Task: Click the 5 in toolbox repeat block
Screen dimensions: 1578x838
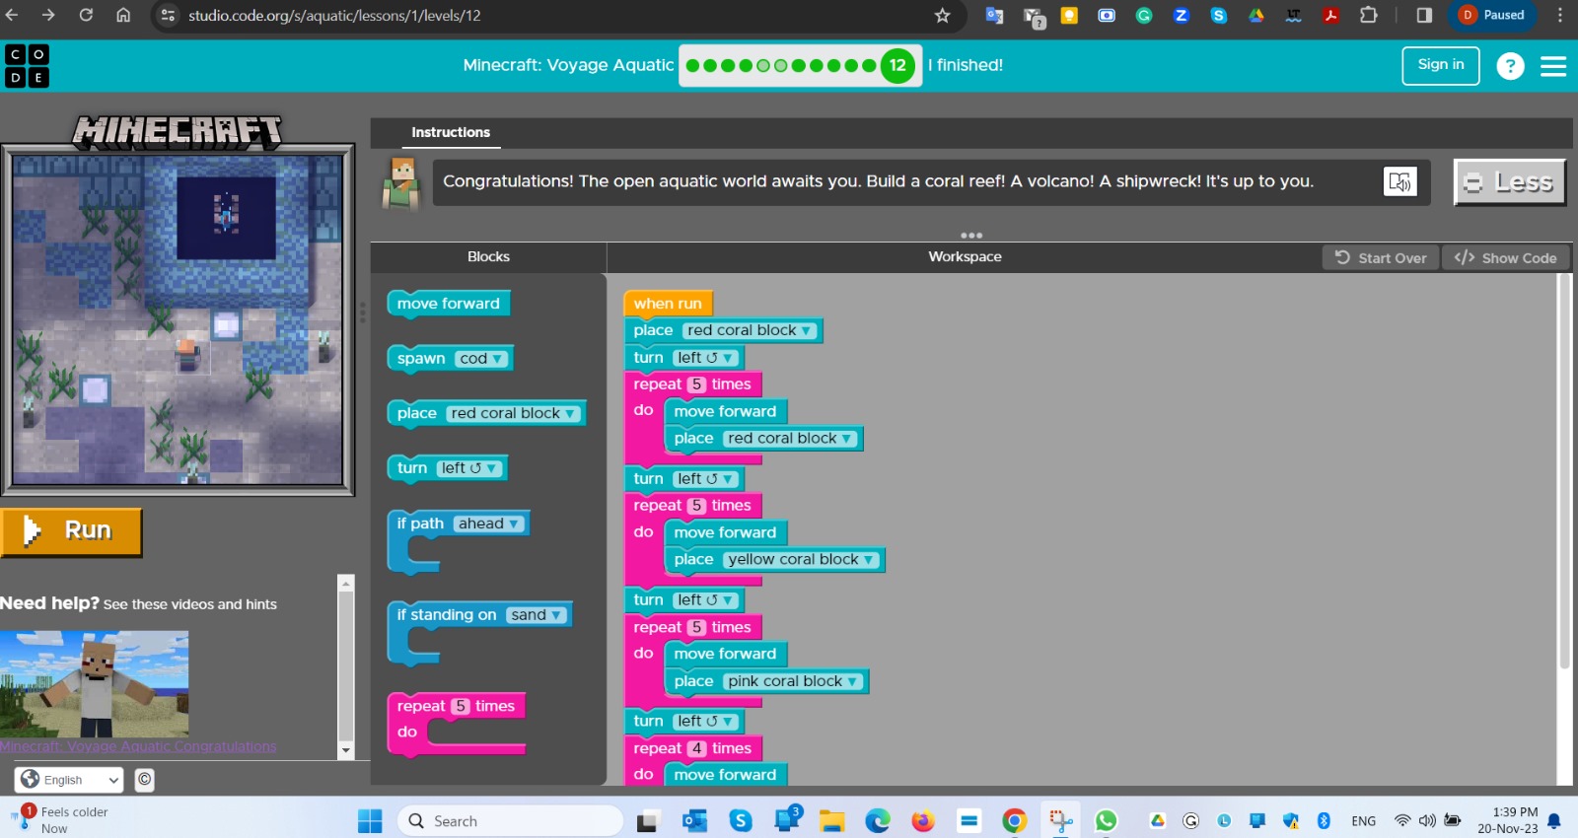Action: [x=460, y=706]
